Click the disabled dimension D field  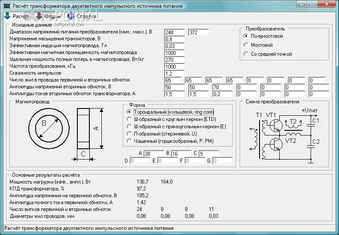pos(140,161)
